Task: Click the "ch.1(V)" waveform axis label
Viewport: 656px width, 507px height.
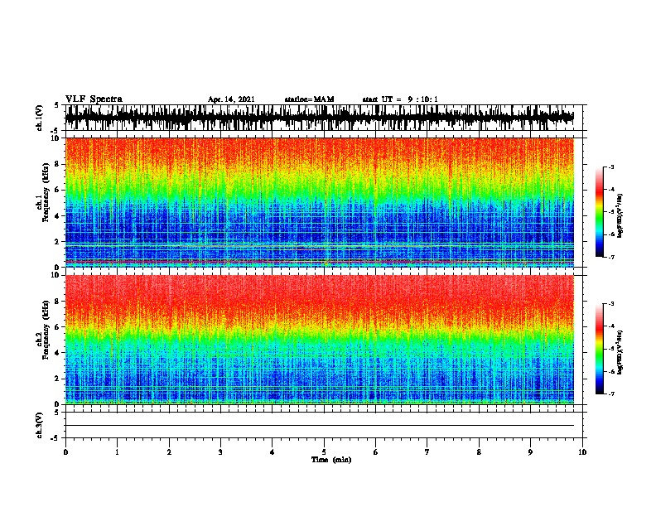Action: pyautogui.click(x=40, y=118)
